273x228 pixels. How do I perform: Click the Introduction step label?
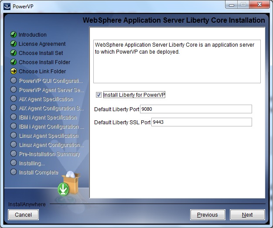pyautogui.click(x=33, y=34)
